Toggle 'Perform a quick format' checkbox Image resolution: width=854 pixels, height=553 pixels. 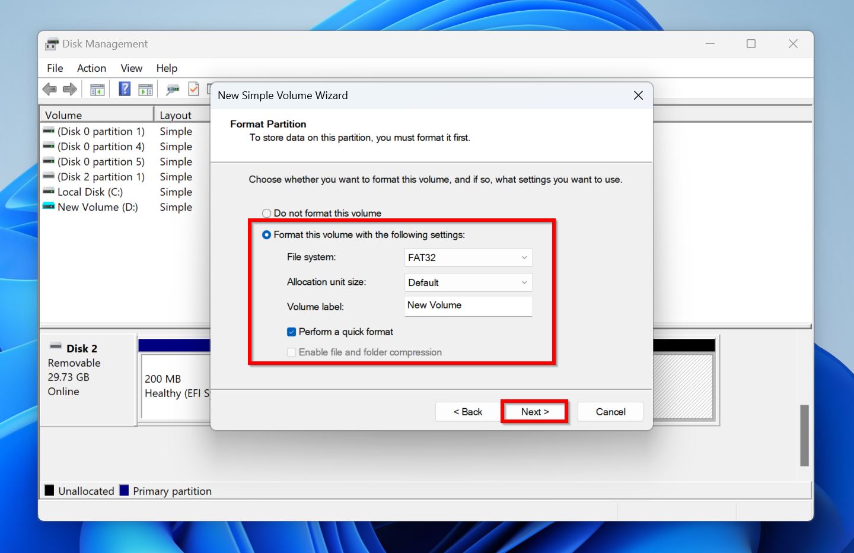[x=291, y=332]
